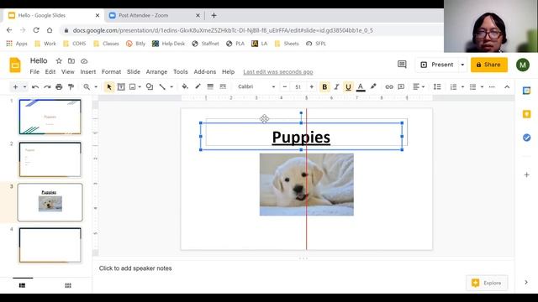
Task: Print the presentation with printer icon
Action: click(59, 87)
